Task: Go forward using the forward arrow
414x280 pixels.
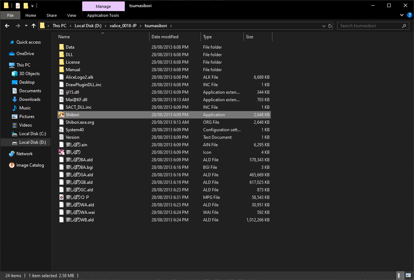Action: click(x=18, y=26)
